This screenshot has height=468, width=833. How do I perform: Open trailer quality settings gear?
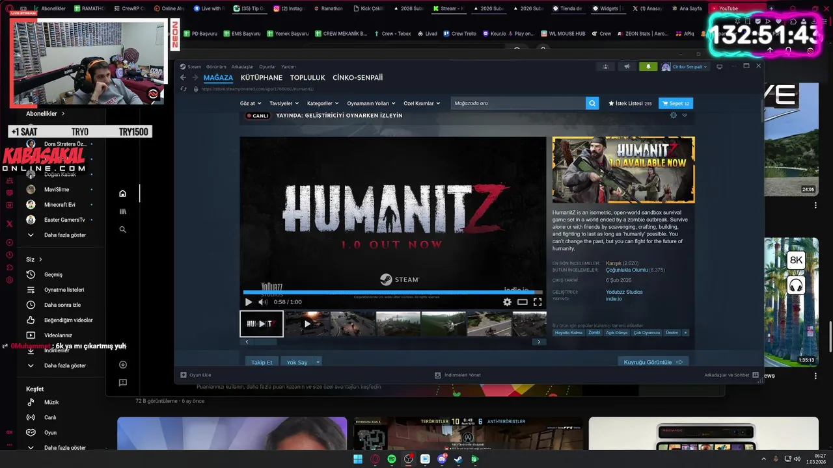tap(507, 302)
